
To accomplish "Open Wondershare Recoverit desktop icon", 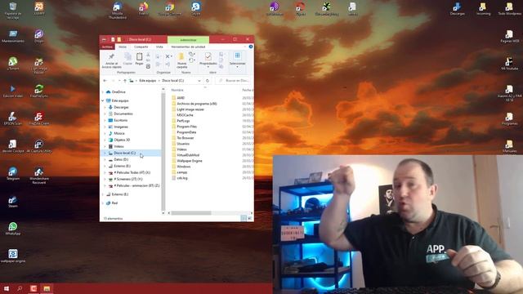I will [x=38, y=176].
